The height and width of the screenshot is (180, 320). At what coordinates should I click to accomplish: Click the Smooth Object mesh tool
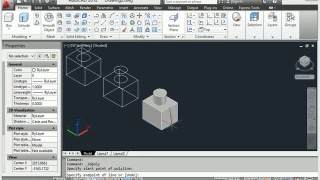[x=49, y=22]
